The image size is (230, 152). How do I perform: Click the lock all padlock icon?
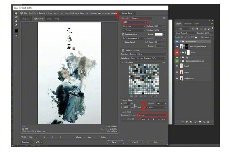tap(196, 37)
